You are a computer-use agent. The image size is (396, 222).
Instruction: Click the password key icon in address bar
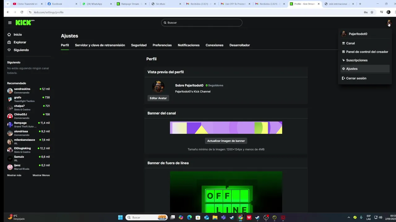coord(366,12)
